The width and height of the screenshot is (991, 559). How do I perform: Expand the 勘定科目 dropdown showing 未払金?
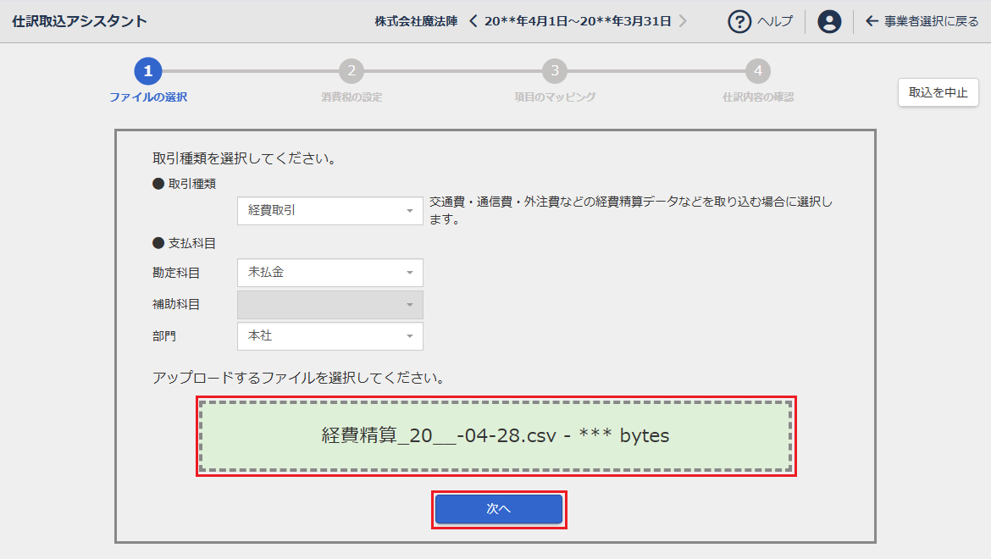point(329,273)
